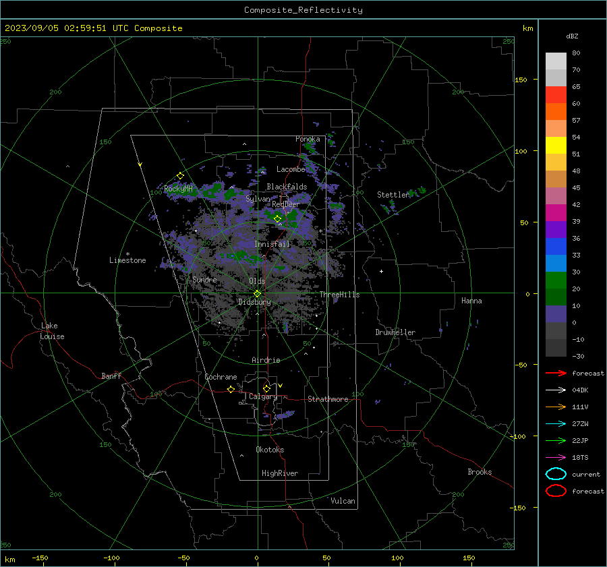Click the Hanna town label
607x567 pixels.
(x=471, y=301)
